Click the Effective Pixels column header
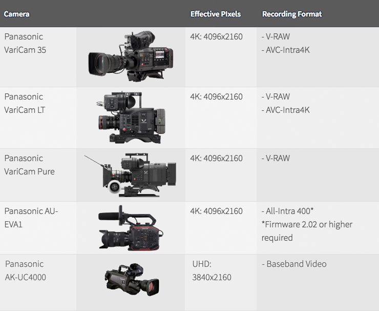Screen dimensions: 379x311 [216, 14]
